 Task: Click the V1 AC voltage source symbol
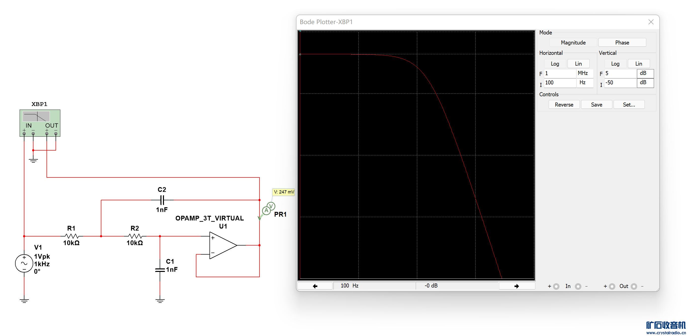click(x=24, y=263)
